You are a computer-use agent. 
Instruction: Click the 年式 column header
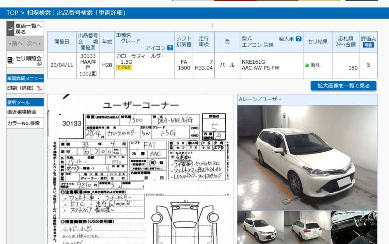pyautogui.click(x=107, y=42)
